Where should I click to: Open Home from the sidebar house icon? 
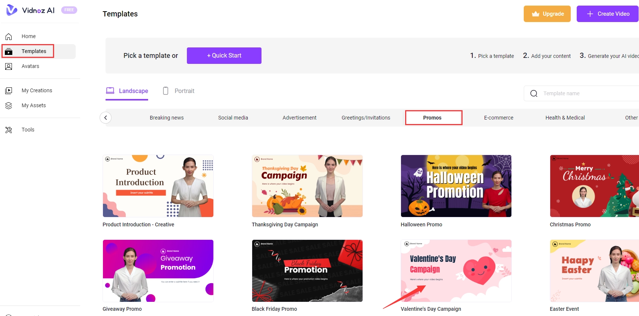tap(9, 37)
